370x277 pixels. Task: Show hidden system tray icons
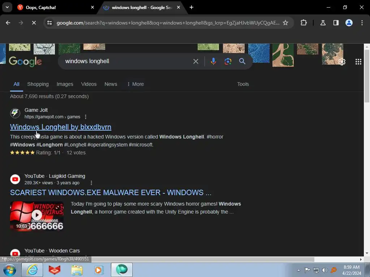tap(298, 270)
